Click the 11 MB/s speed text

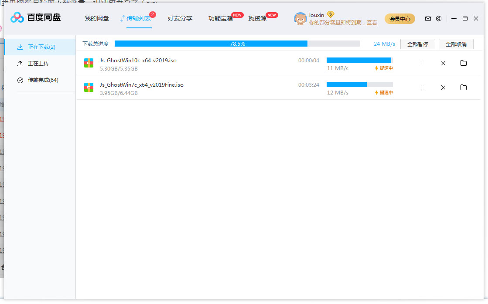(338, 68)
